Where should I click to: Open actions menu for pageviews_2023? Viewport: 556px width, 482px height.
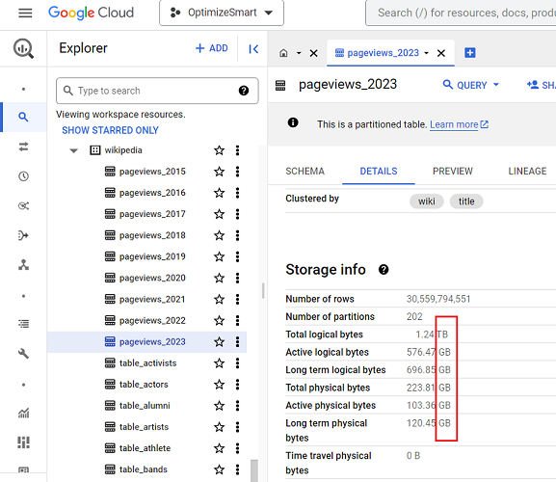[x=238, y=342]
